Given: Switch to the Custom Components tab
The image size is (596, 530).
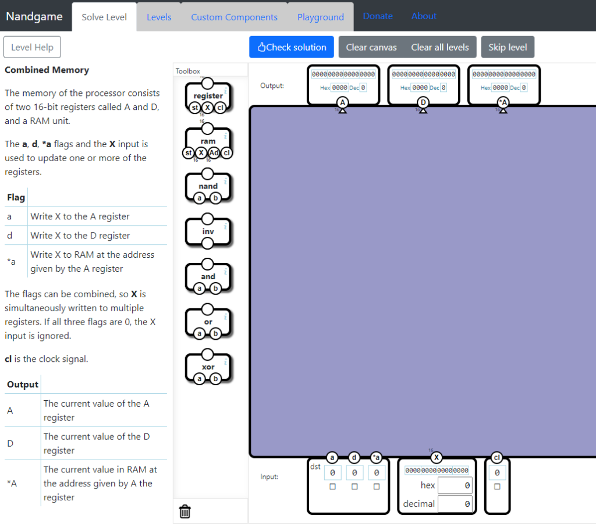Looking at the screenshot, I should (234, 17).
